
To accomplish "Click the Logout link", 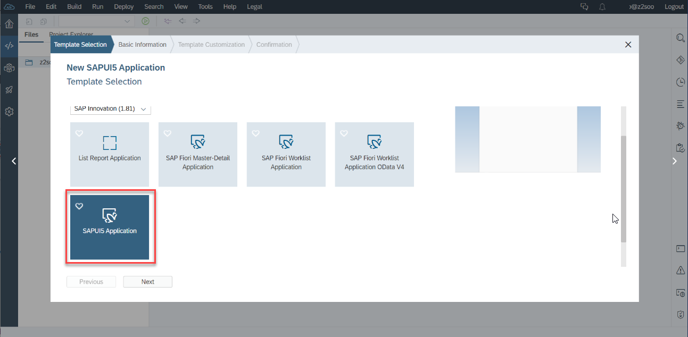I will coord(674,7).
